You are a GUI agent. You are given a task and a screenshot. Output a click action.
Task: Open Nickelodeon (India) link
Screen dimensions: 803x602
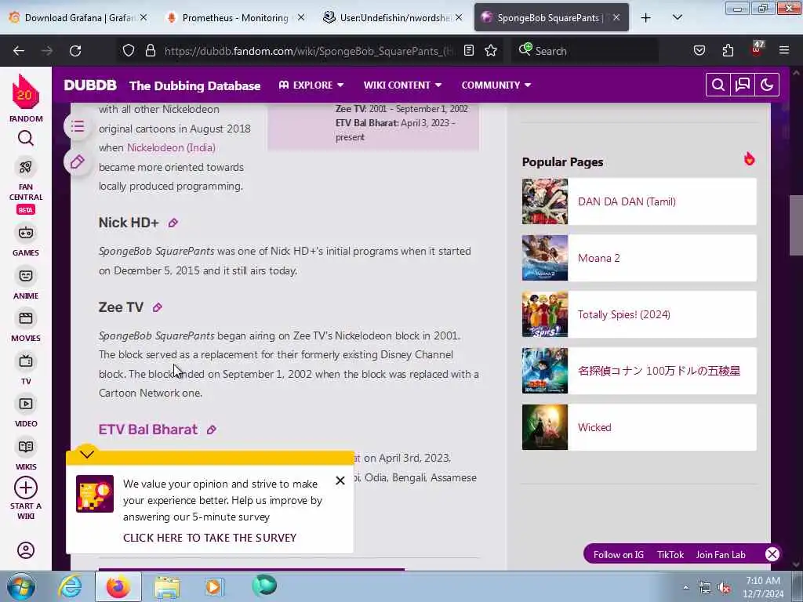point(171,147)
